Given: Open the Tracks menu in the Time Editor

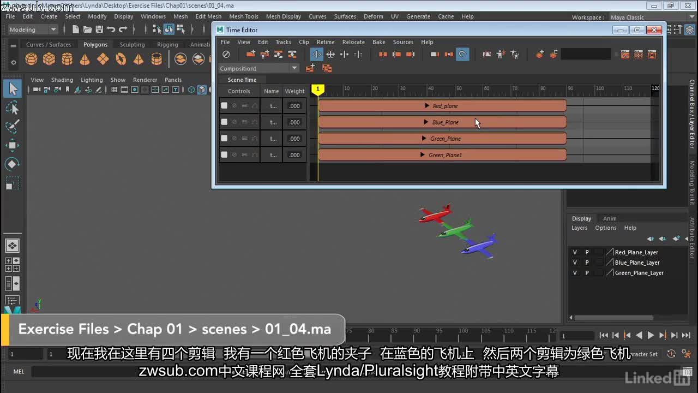Looking at the screenshot, I should pos(283,41).
